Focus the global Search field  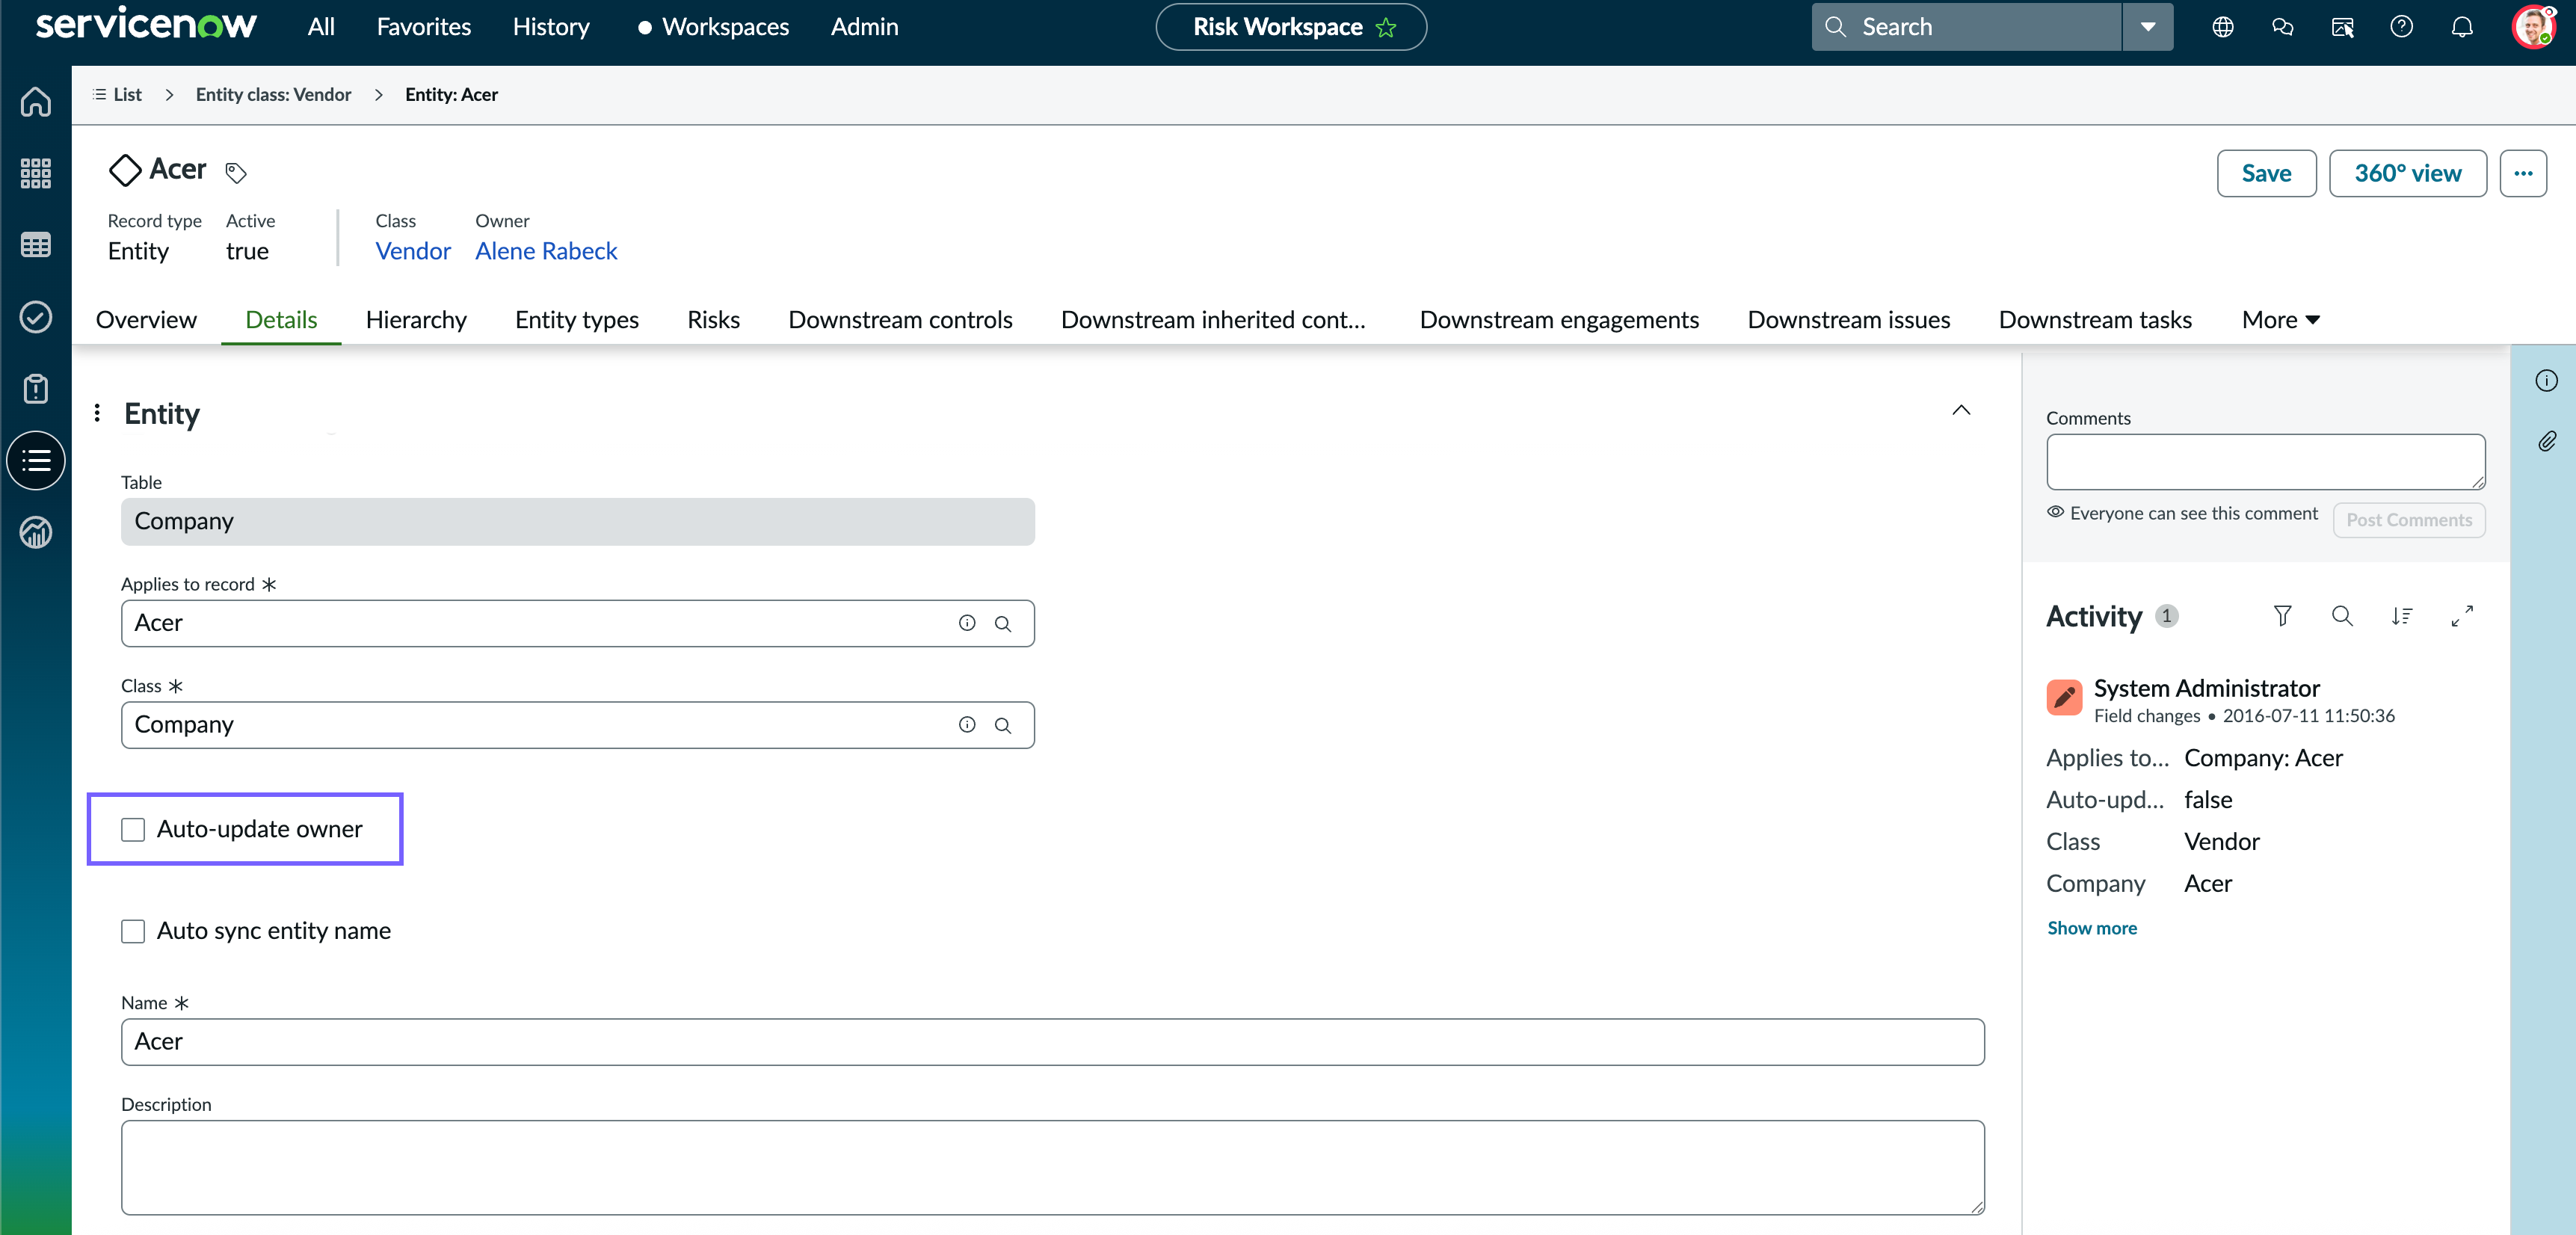[1966, 27]
